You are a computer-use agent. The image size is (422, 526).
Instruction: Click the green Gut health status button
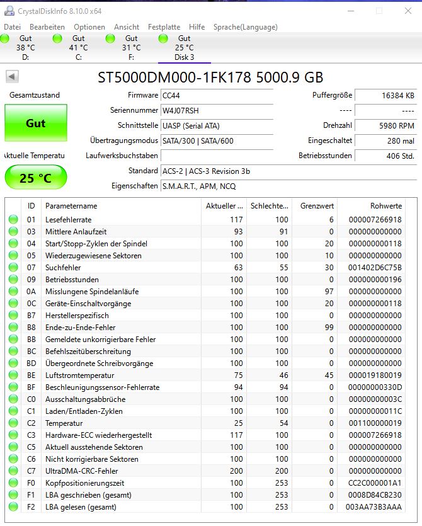(x=36, y=123)
